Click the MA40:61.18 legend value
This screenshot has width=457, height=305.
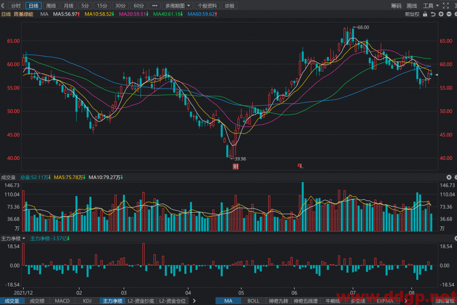point(168,14)
